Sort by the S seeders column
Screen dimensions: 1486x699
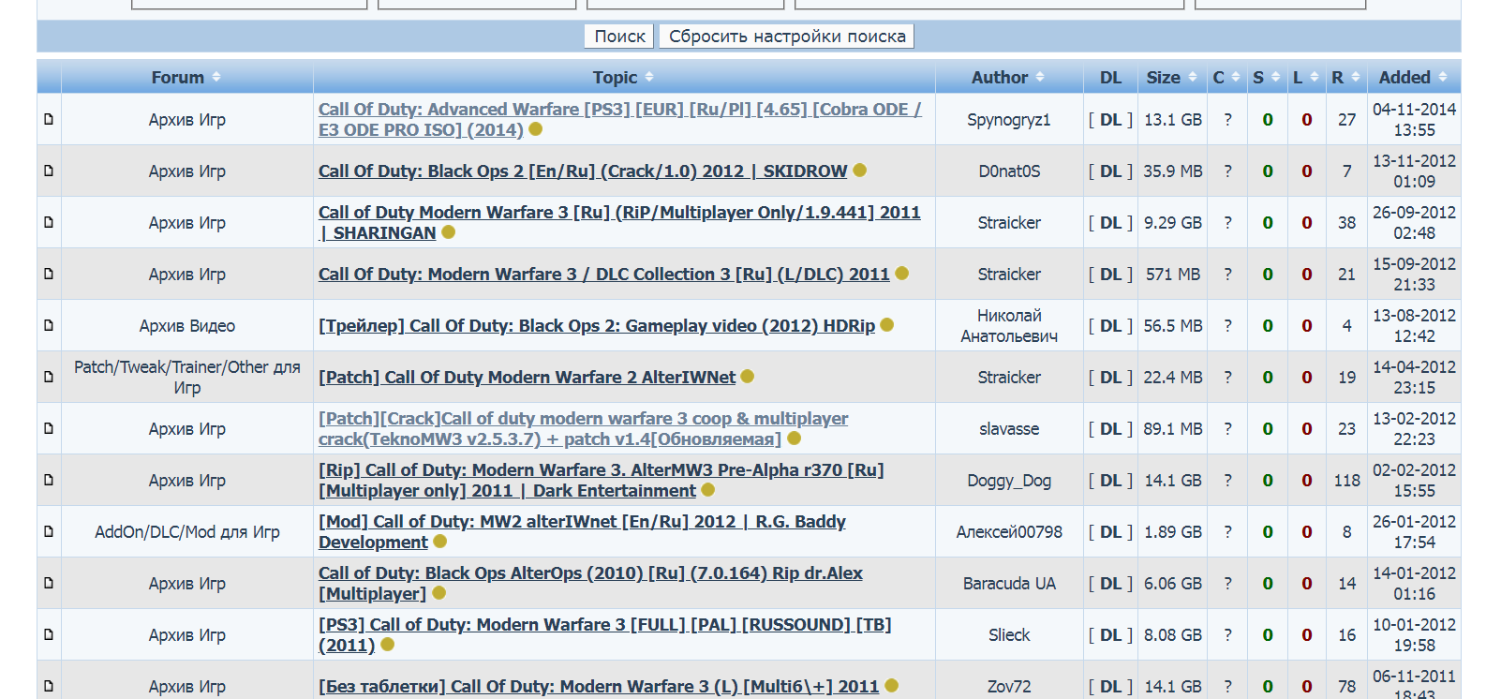point(1266,78)
